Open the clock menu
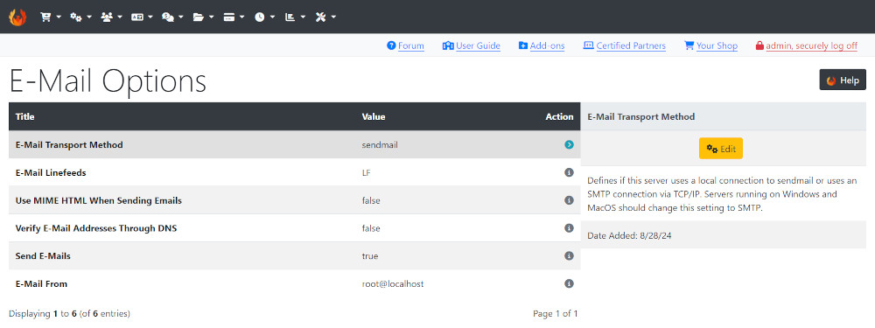The width and height of the screenshot is (875, 328). click(x=264, y=17)
